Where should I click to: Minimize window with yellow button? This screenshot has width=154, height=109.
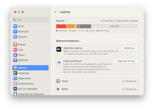click(19, 12)
